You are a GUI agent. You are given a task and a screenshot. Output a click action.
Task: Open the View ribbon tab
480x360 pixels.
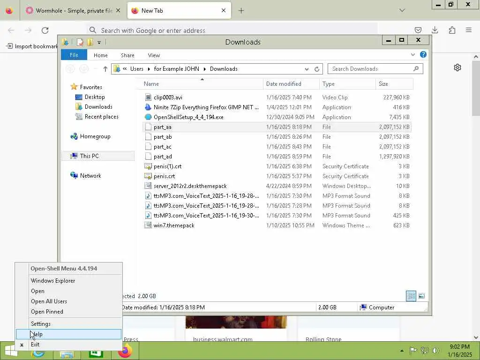coord(154,55)
